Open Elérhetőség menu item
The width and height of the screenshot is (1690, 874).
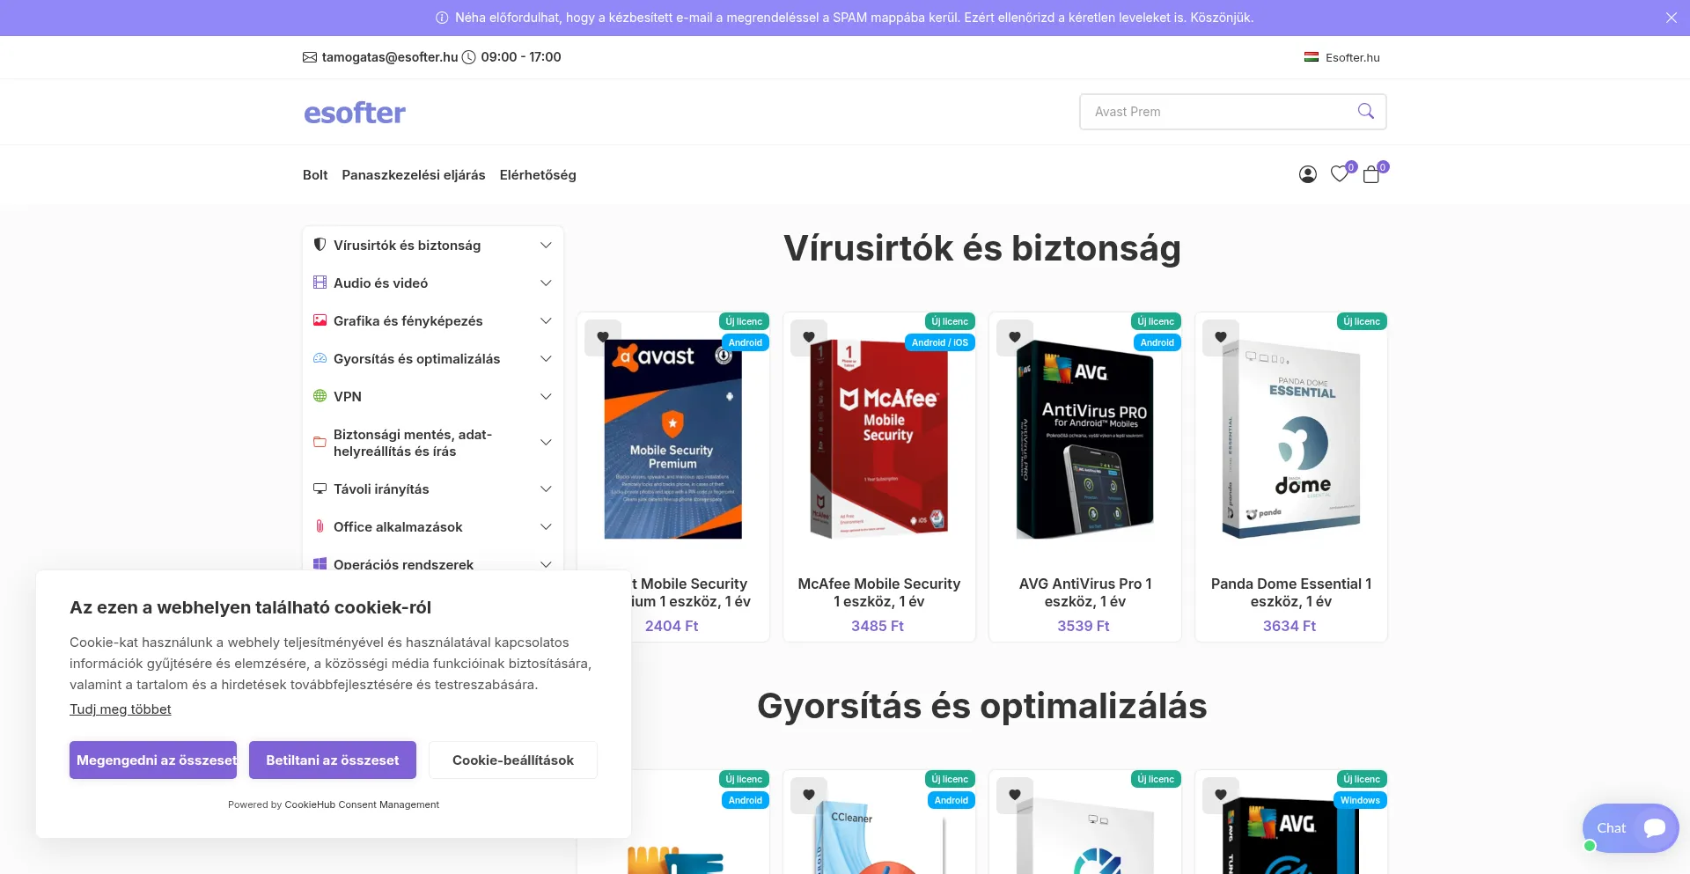(538, 175)
